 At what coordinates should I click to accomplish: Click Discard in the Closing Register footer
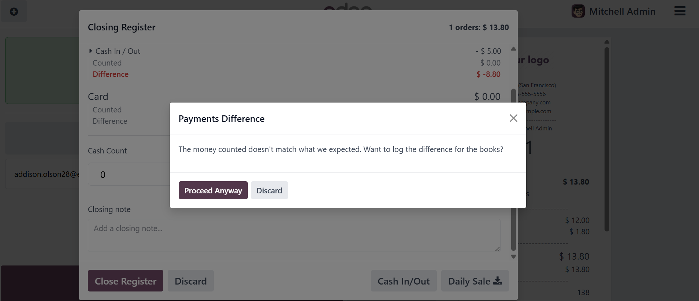[190, 281]
